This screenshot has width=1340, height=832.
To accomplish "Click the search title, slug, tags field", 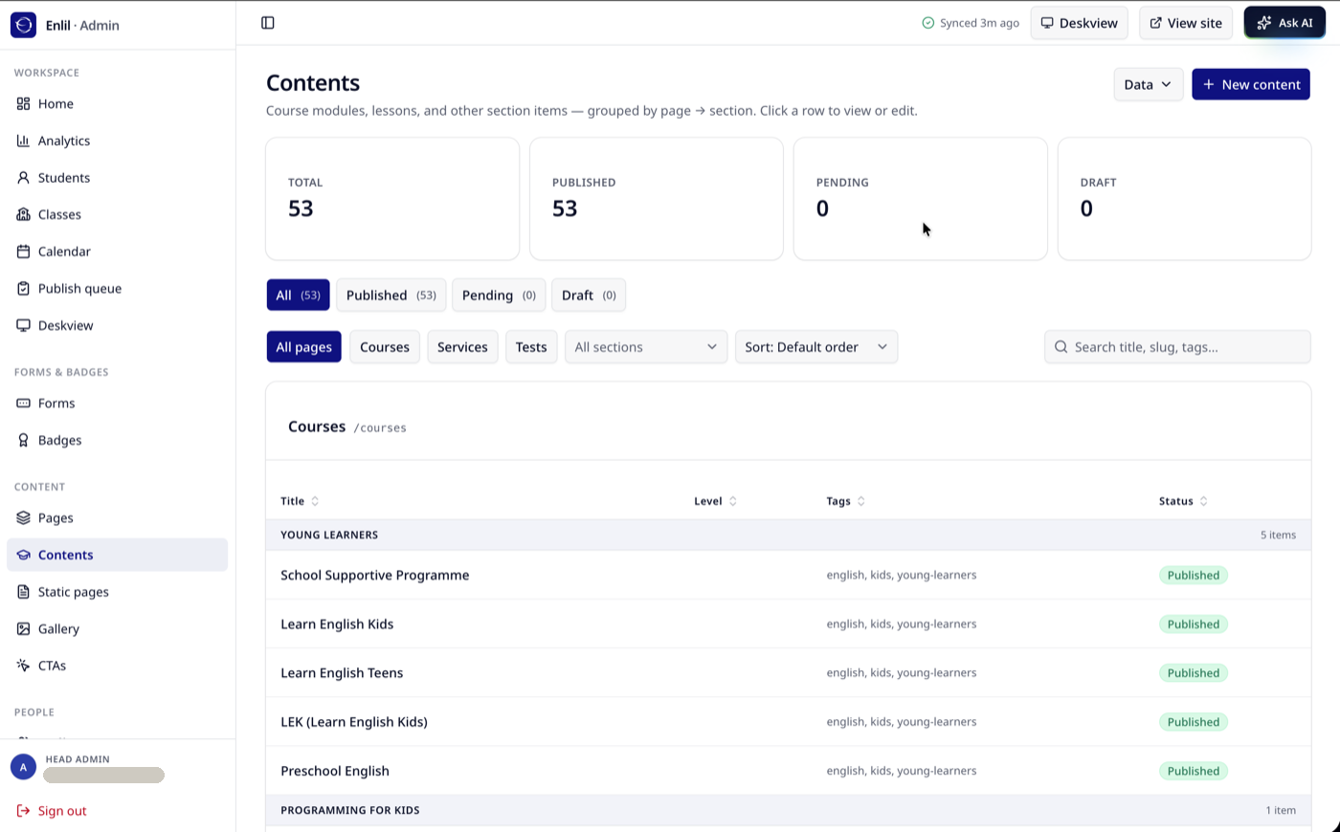I will (x=1177, y=347).
